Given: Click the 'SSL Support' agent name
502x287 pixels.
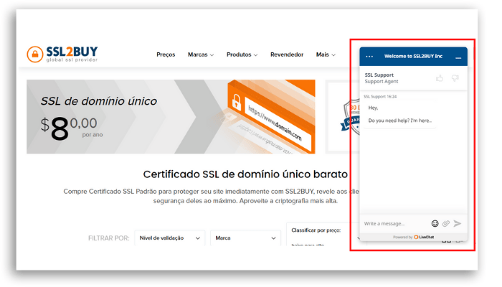Looking at the screenshot, I should [x=379, y=75].
